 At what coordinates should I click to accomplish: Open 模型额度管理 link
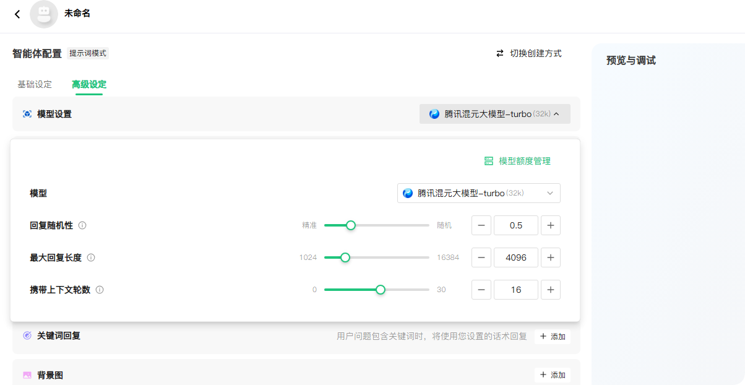pyautogui.click(x=517, y=161)
